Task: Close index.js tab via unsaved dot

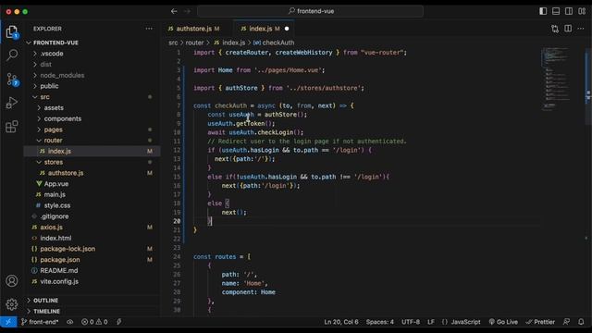Action: pos(287,29)
